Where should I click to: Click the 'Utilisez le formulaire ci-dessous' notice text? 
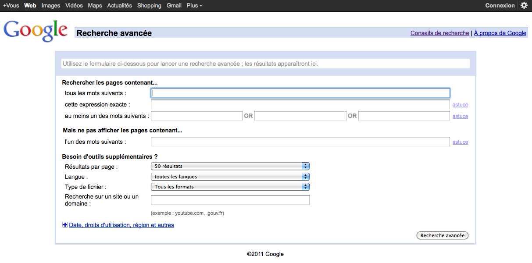coord(190,64)
